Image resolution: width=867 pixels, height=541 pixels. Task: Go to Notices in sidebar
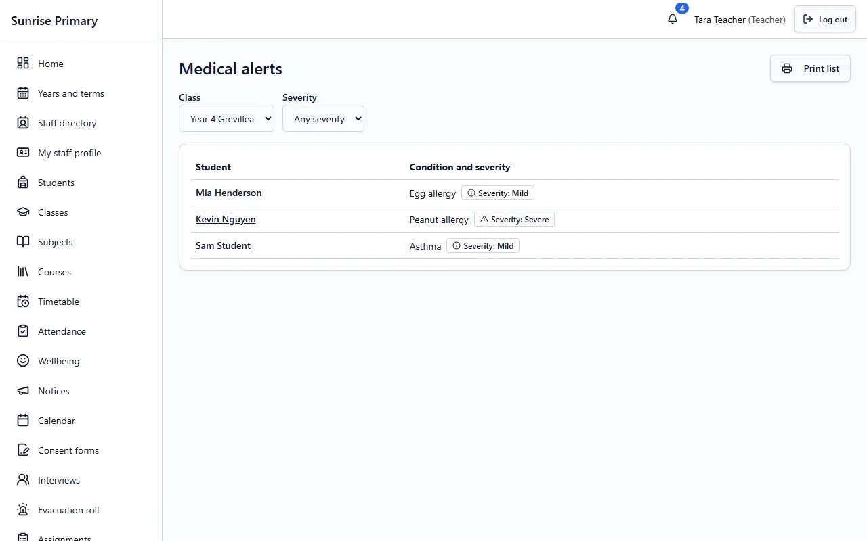tap(81, 391)
